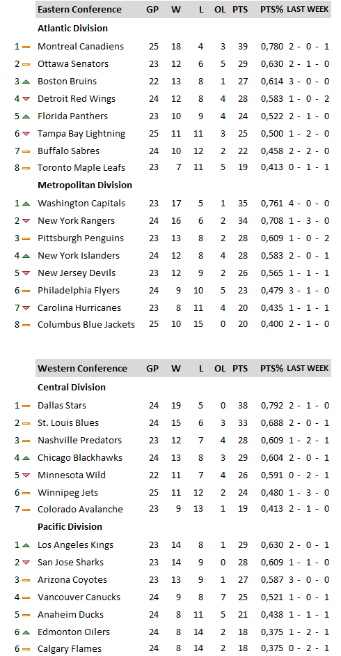Click the Vancouver Canucks team name

click(x=79, y=597)
